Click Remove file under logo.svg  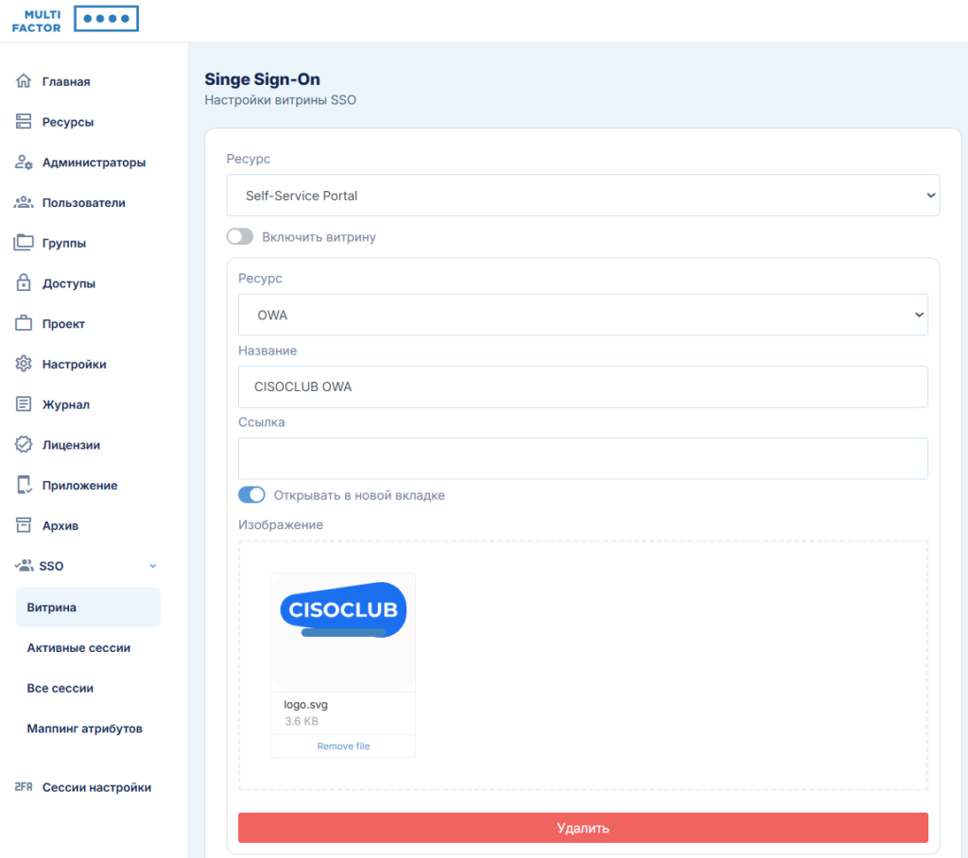(343, 746)
